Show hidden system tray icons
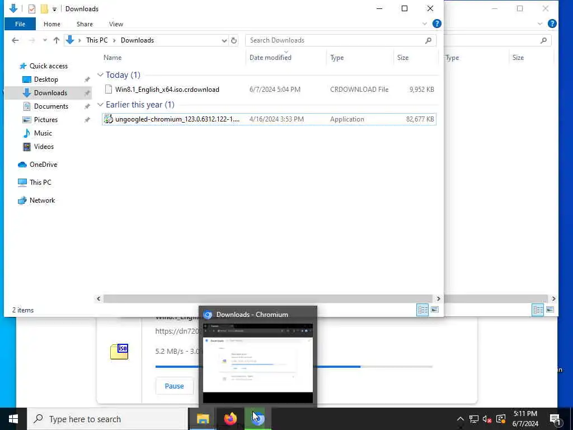 (x=460, y=419)
